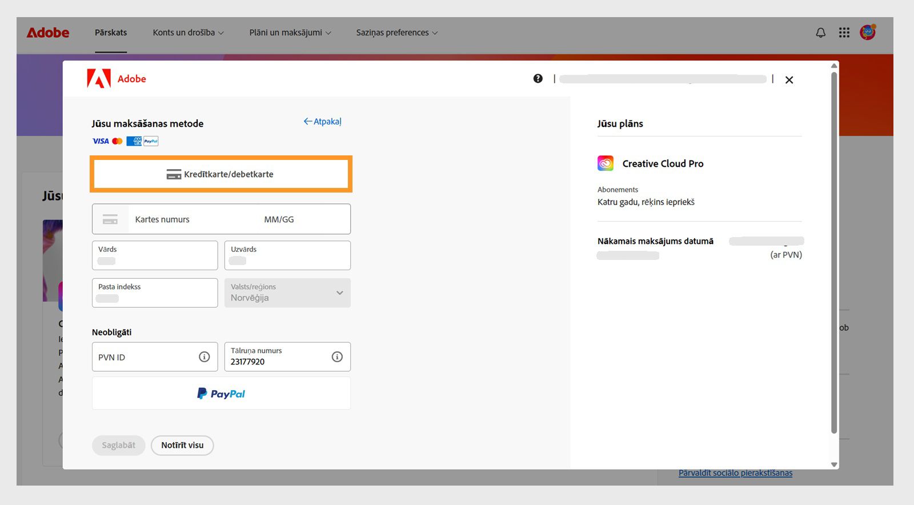Click the small PayPal logo badge
Image resolution: width=914 pixels, height=505 pixels.
pos(151,141)
